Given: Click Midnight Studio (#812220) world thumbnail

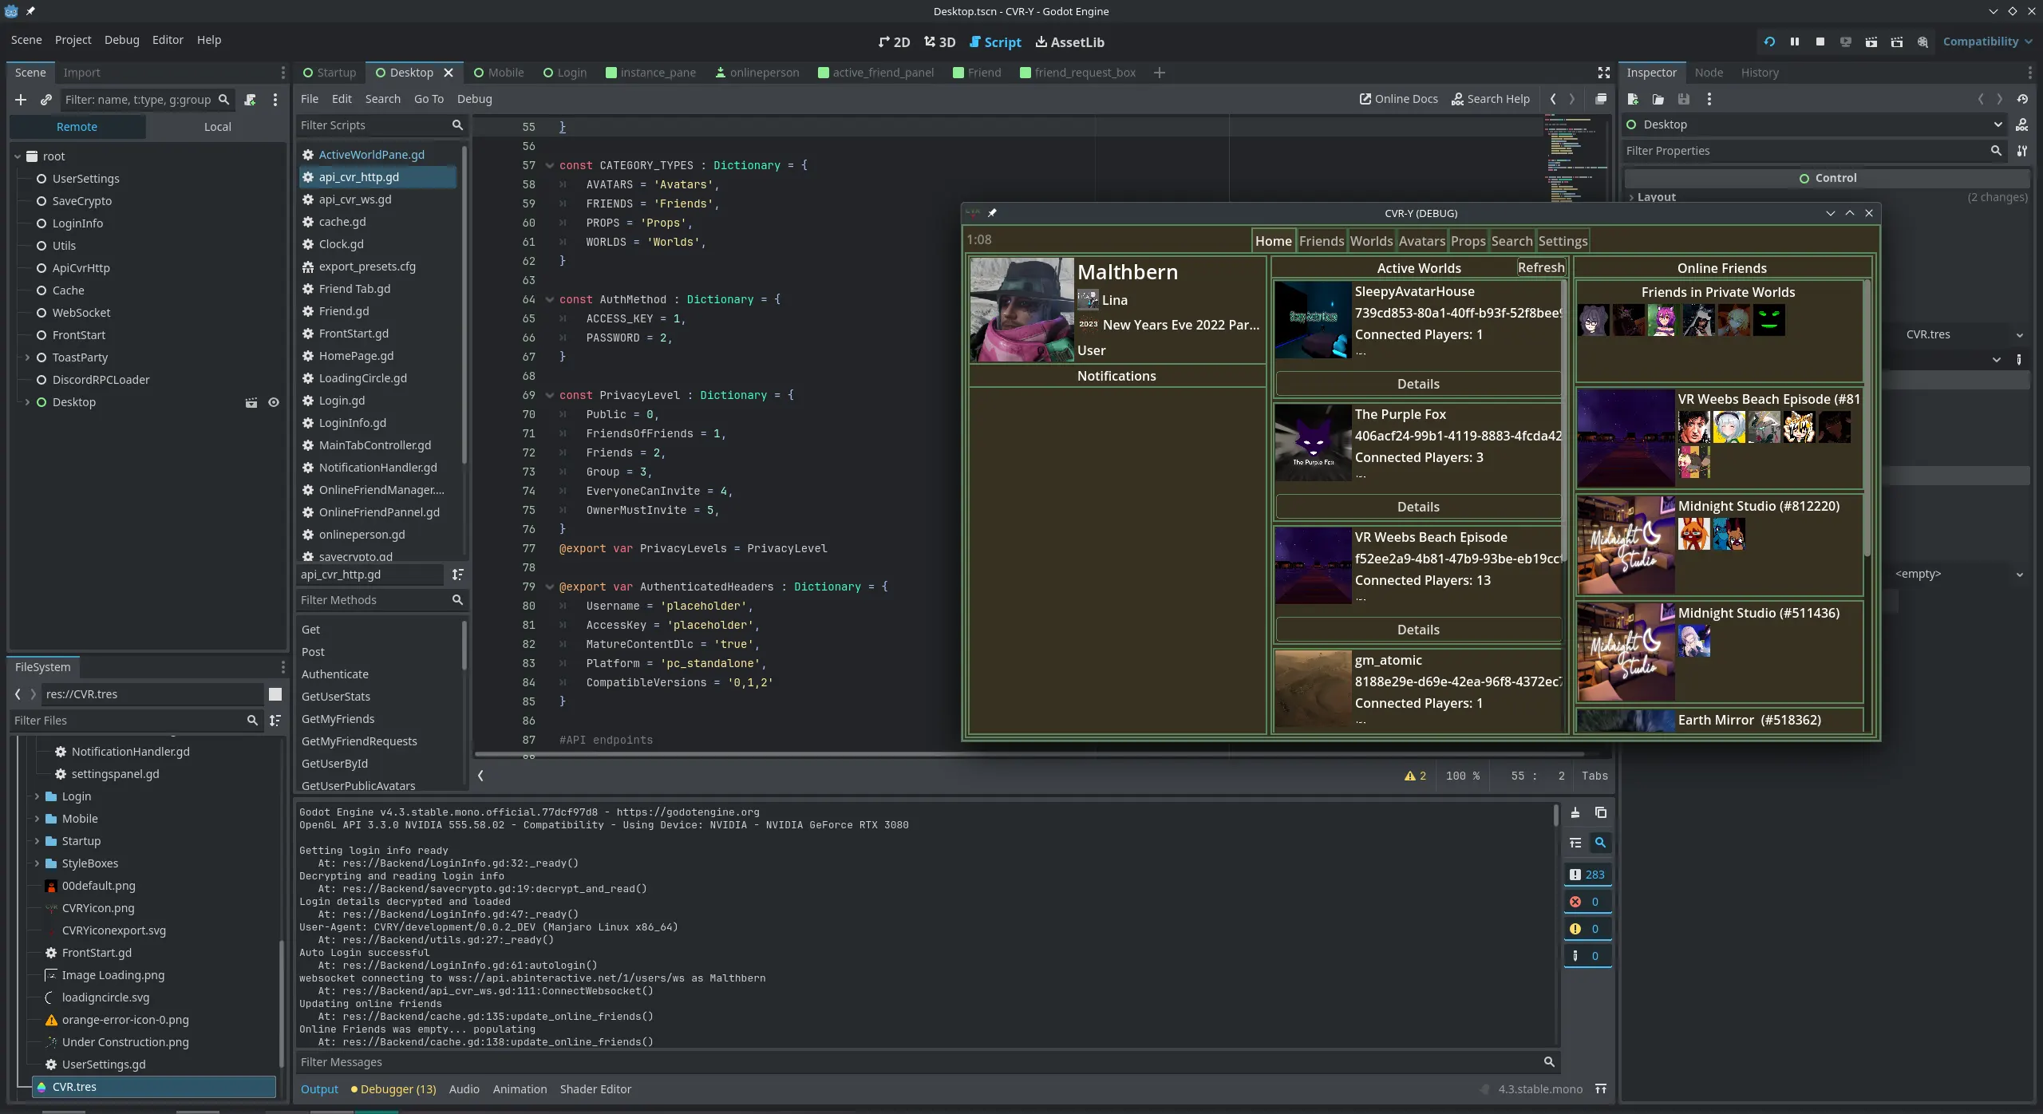Looking at the screenshot, I should pos(1626,545).
